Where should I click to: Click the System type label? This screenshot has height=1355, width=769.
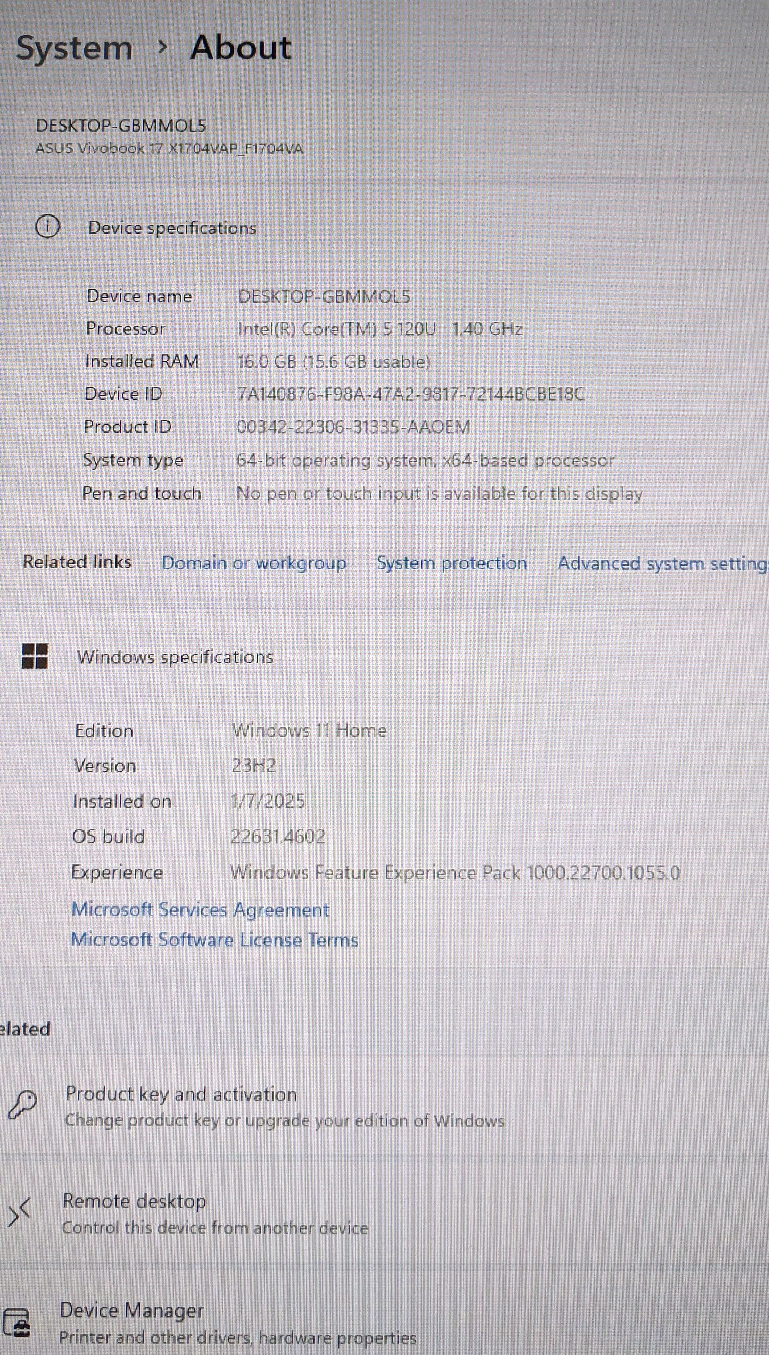point(133,460)
